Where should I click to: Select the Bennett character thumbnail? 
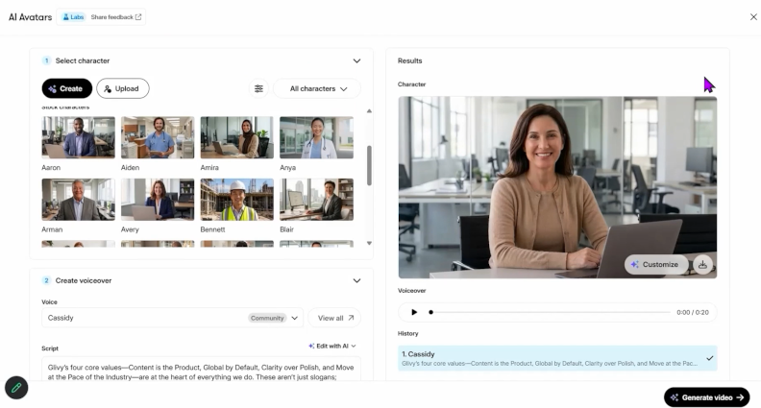pos(236,200)
